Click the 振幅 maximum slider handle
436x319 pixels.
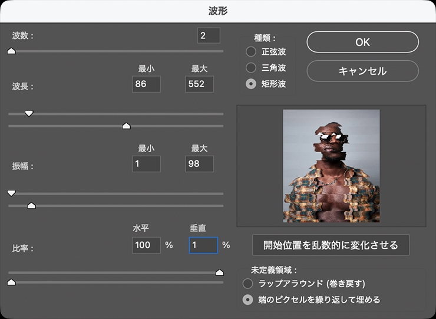[32, 206]
